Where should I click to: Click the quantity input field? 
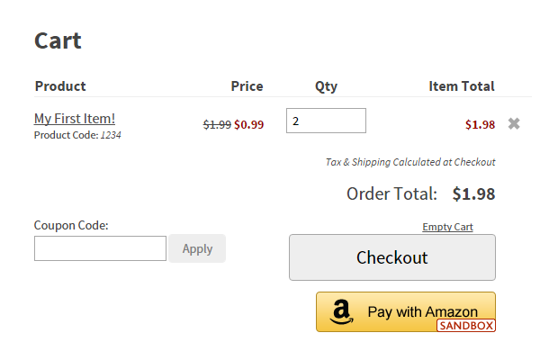(326, 121)
